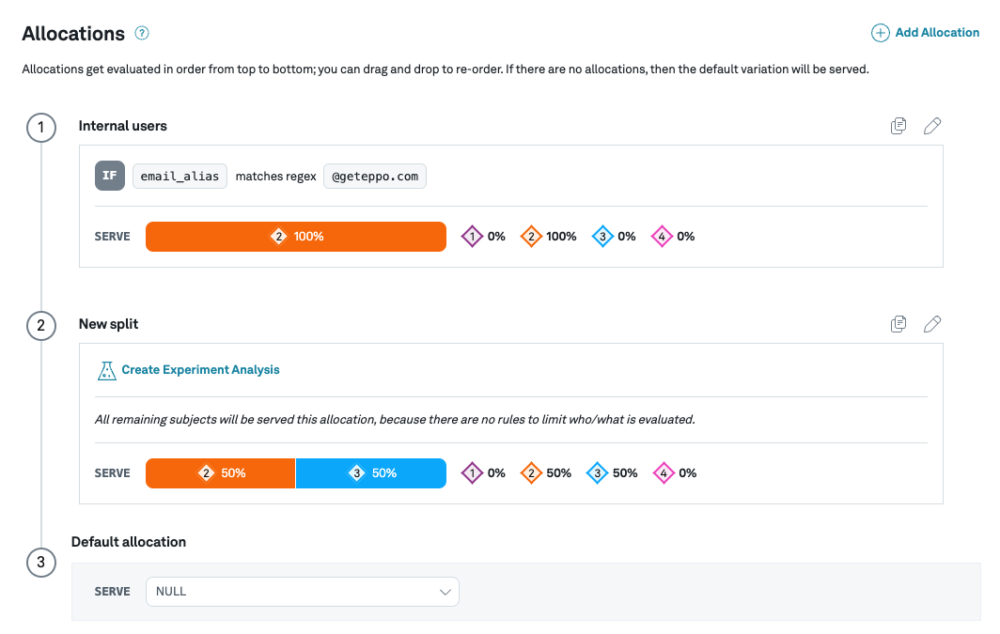Viewport: 1000px width, 634px height.
Task: Click step number 1 circle
Action: 41,127
